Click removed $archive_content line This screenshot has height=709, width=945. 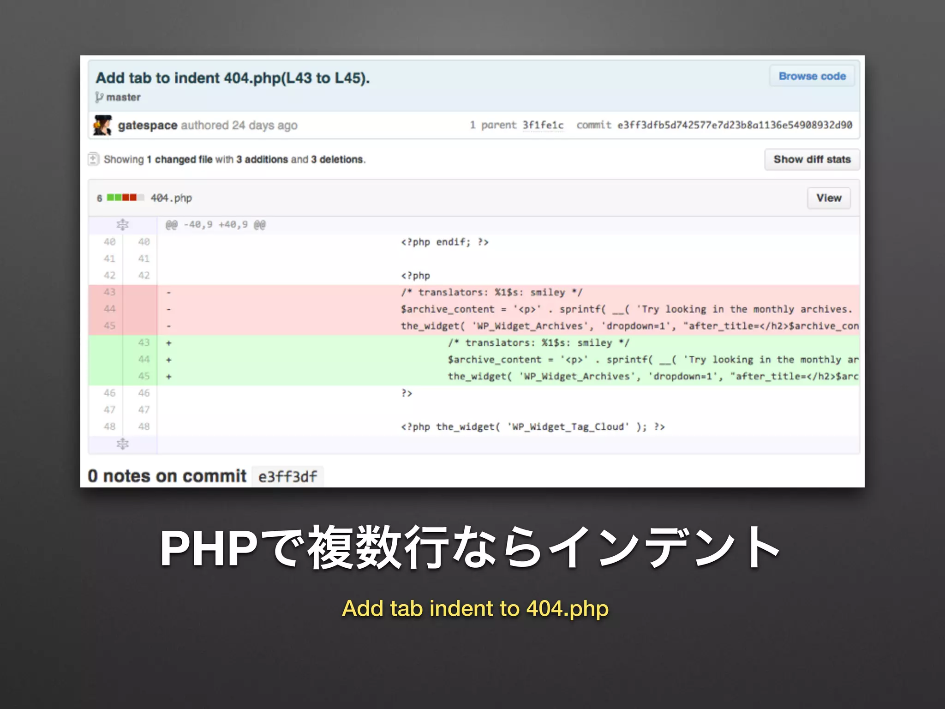[626, 309]
